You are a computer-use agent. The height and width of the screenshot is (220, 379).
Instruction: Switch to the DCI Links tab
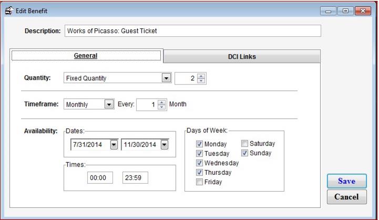241,57
